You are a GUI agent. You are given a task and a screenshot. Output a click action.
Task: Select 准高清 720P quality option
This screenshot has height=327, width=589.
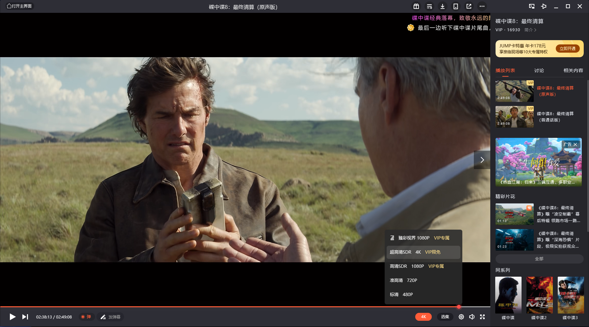pyautogui.click(x=423, y=280)
